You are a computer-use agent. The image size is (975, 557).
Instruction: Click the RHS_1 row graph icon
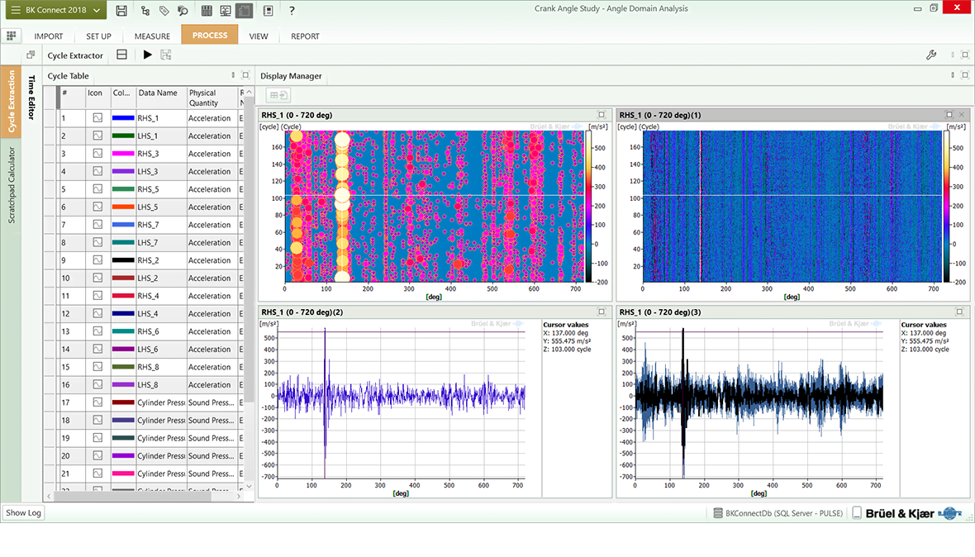point(97,118)
